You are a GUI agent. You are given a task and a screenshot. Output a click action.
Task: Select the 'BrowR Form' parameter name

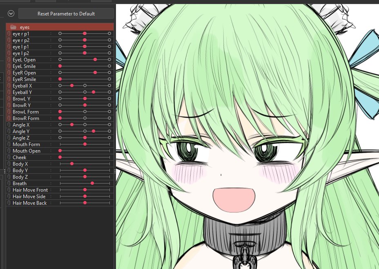pyautogui.click(x=26, y=118)
